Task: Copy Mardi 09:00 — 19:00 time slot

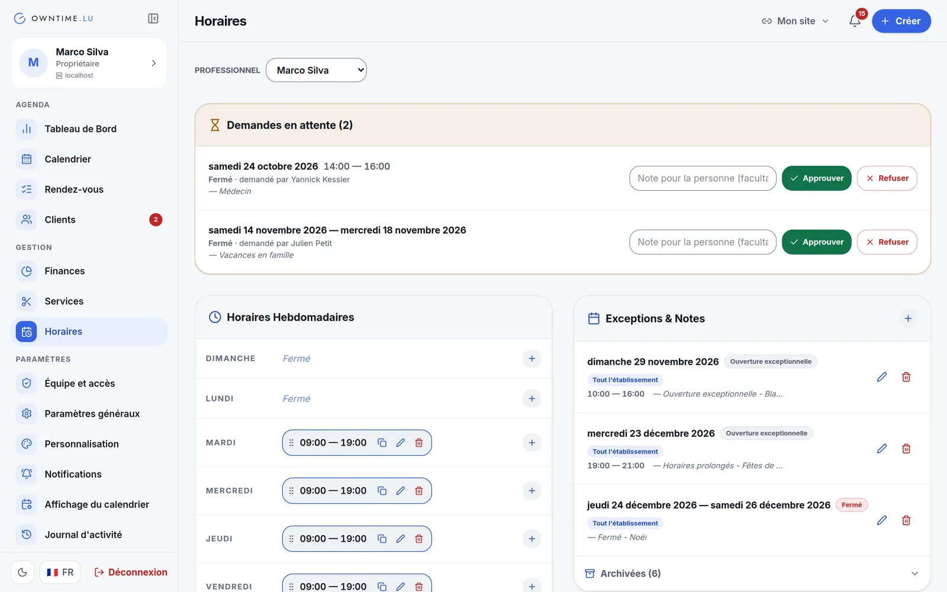Action: 382,443
